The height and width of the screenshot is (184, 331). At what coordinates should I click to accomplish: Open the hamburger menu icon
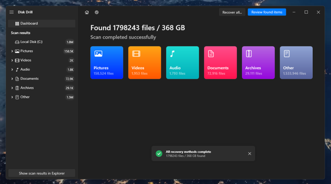(12, 12)
